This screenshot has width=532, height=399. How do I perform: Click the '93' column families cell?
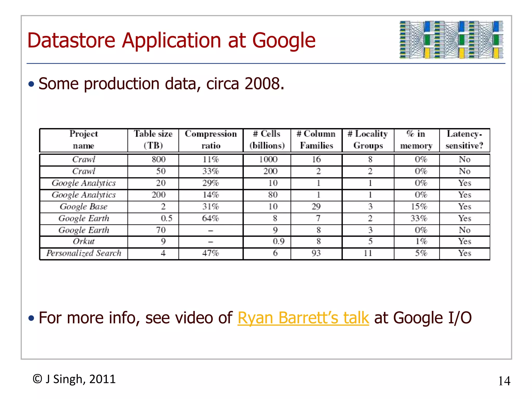pyautogui.click(x=316, y=253)
